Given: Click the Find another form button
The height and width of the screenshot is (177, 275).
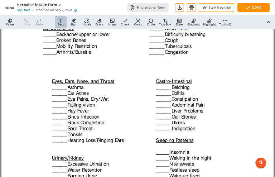Looking at the screenshot, I should pos(148,8).
